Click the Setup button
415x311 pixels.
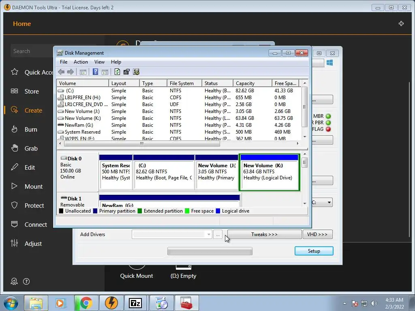click(314, 251)
